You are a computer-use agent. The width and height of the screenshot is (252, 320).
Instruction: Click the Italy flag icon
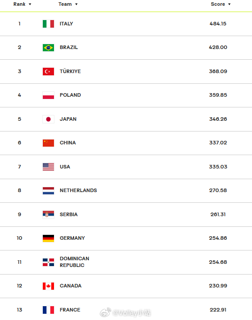click(49, 24)
